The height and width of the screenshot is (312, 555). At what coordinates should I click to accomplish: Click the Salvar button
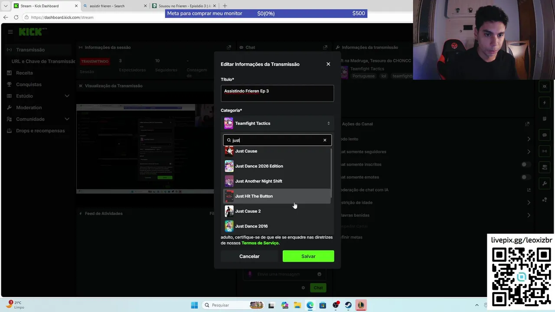point(308,256)
